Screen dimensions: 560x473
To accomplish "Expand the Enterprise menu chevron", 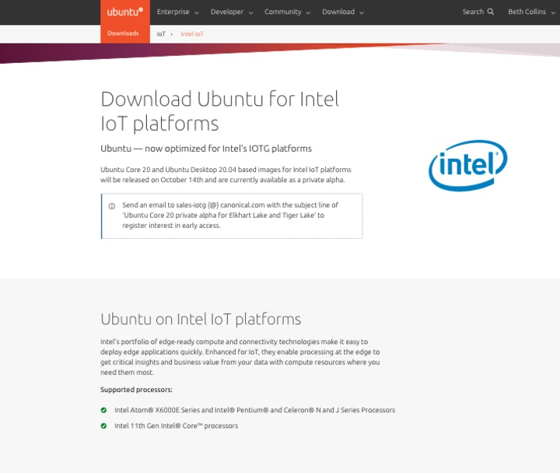I will point(197,13).
